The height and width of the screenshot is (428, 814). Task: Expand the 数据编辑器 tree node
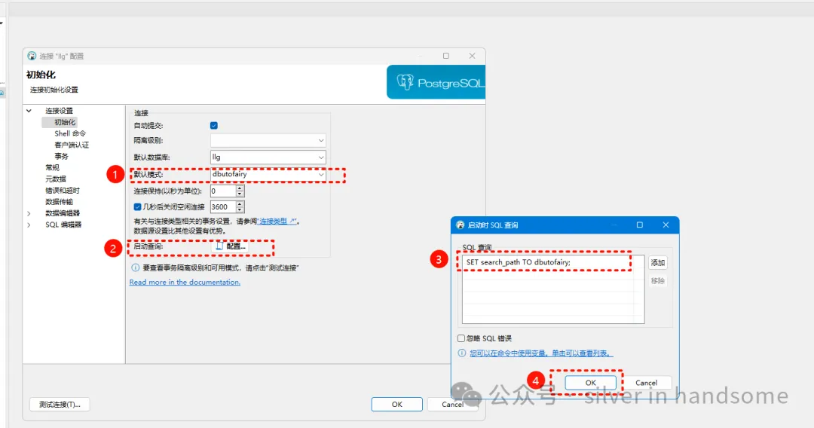(29, 213)
